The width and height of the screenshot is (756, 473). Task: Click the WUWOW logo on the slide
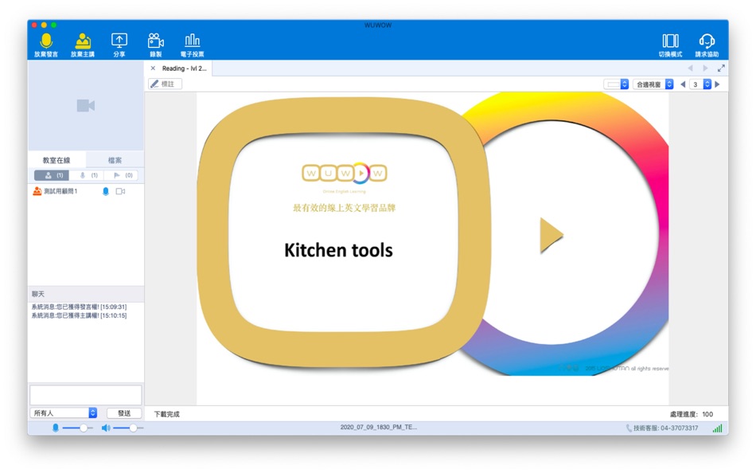[x=345, y=174]
